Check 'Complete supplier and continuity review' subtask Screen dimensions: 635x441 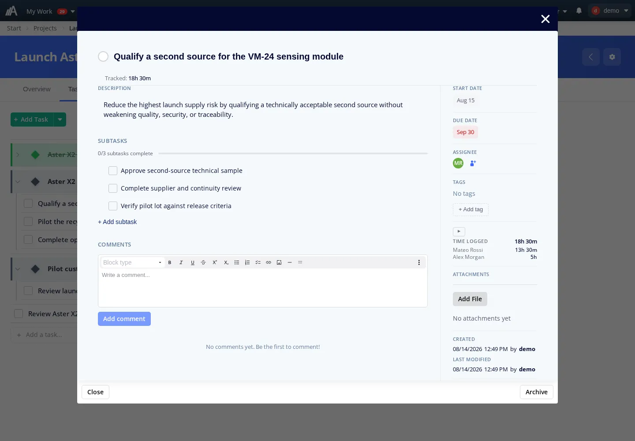(113, 188)
